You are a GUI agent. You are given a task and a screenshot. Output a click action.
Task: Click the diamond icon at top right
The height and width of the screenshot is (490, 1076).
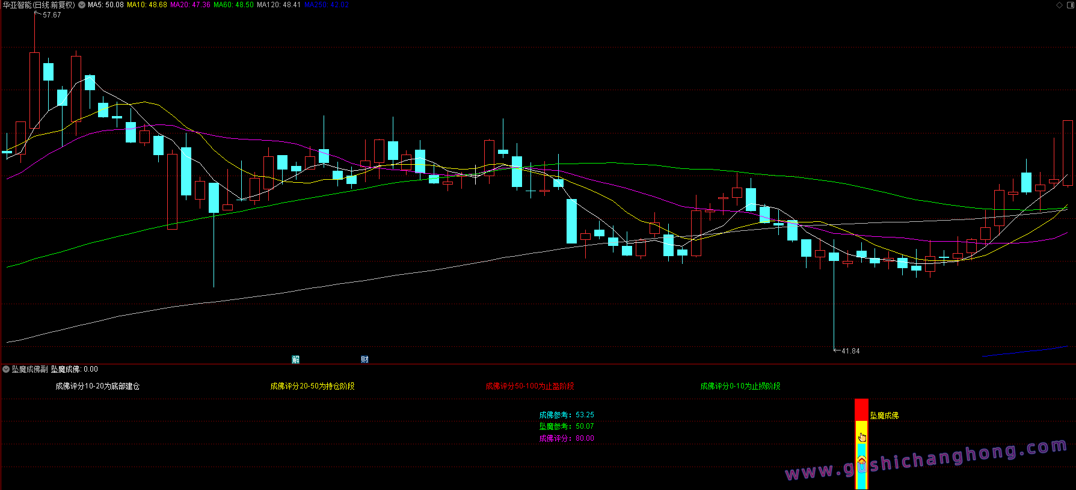coord(1060,5)
